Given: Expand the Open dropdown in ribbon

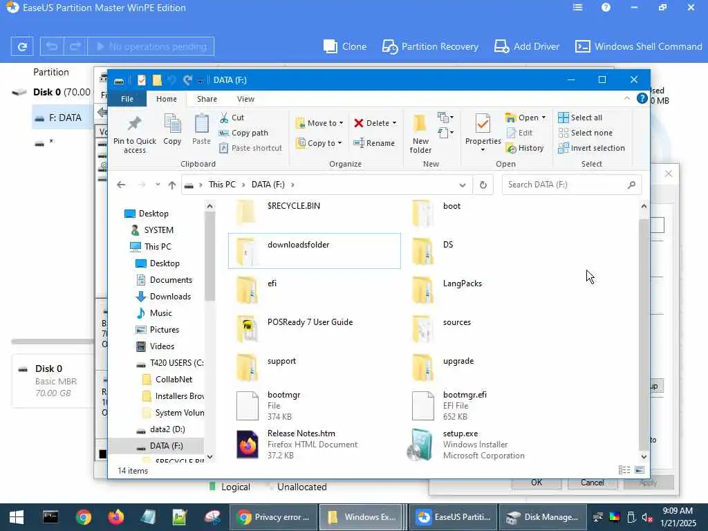Looking at the screenshot, I should point(543,118).
